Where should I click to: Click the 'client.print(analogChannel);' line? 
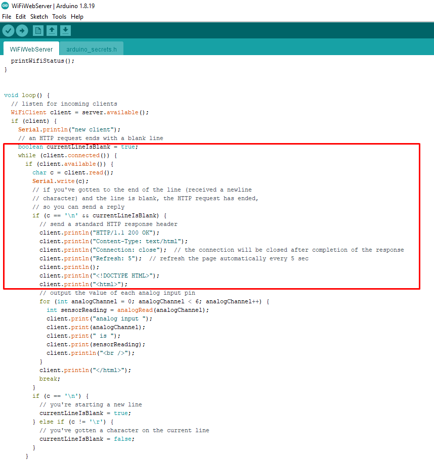(x=96, y=327)
